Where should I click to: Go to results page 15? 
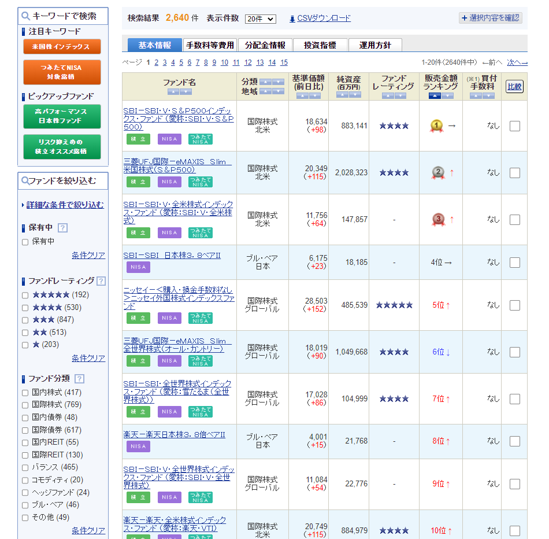click(284, 62)
